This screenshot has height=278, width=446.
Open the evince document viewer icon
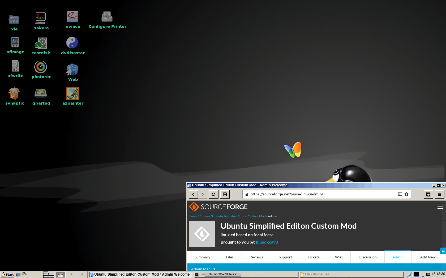pos(73,20)
